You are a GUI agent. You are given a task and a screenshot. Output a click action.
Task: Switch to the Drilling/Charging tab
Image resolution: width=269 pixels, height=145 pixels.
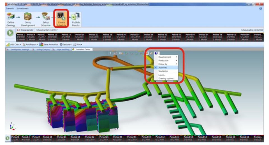point(41,49)
